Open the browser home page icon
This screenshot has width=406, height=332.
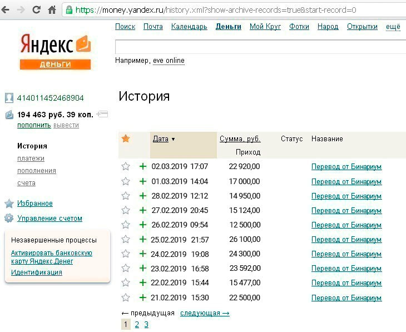pos(52,10)
